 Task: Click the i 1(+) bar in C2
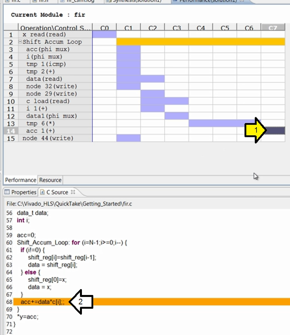(152, 109)
